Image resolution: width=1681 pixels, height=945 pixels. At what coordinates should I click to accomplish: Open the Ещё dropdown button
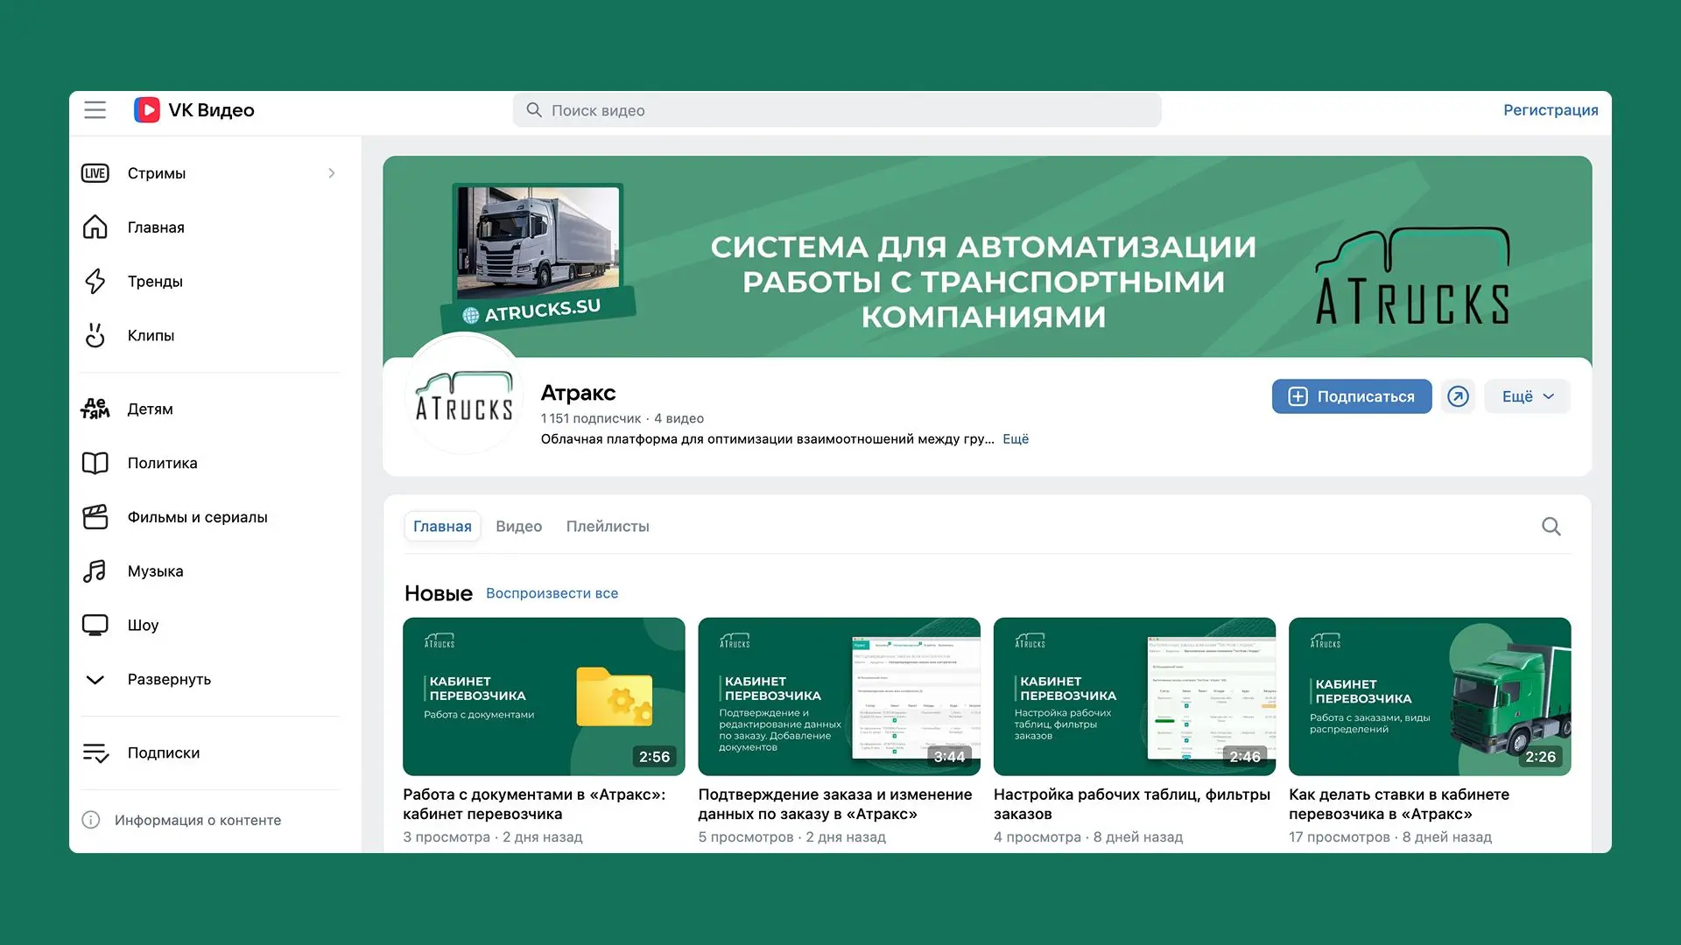coord(1527,396)
